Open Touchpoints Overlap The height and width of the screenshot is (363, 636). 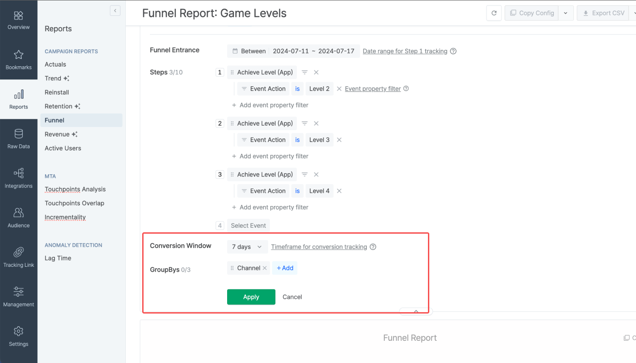coord(75,203)
